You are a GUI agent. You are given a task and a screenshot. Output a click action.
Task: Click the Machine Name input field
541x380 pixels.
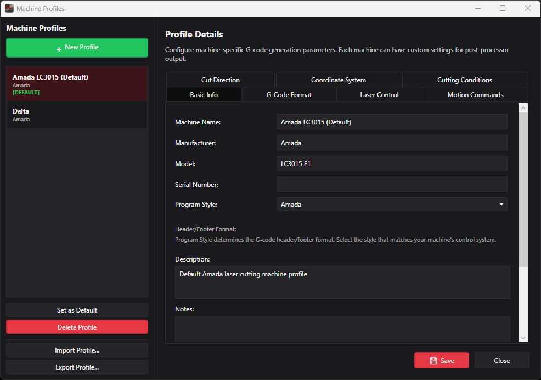click(x=392, y=122)
